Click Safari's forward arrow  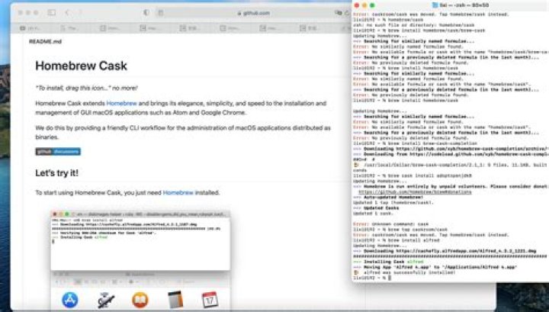point(80,13)
